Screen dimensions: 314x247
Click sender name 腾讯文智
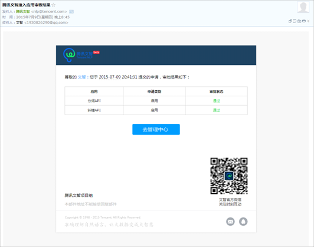point(23,12)
